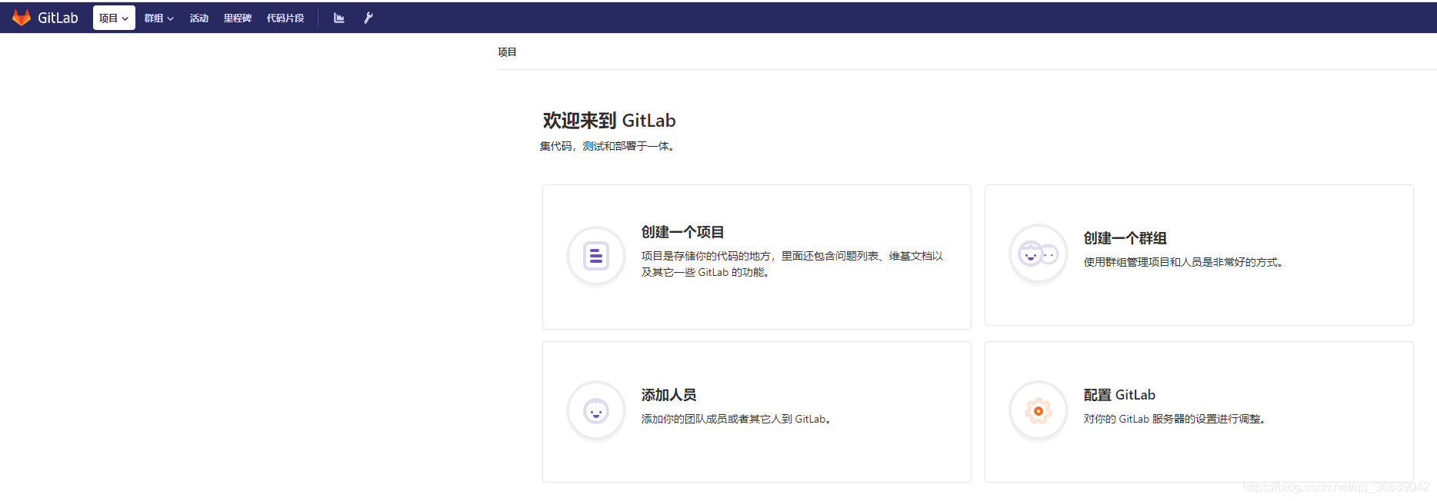Open 里程碑 in the top navigation
Image resolution: width=1437 pixels, height=501 pixels.
[238, 18]
